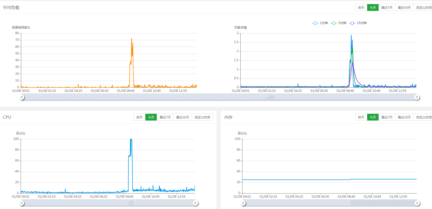
Task: Select 昨天 in the 平均负载 panel
Action: (x=361, y=8)
